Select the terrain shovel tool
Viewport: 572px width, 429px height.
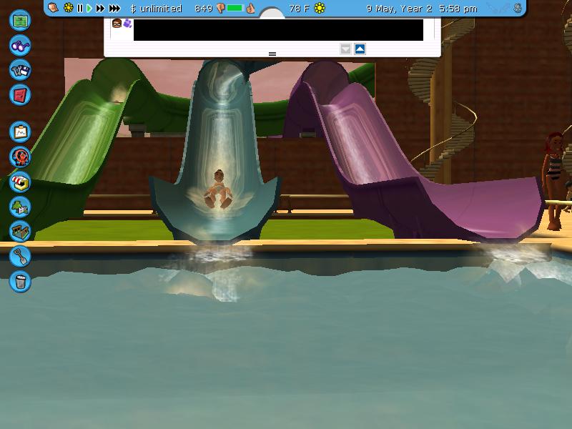[20, 256]
